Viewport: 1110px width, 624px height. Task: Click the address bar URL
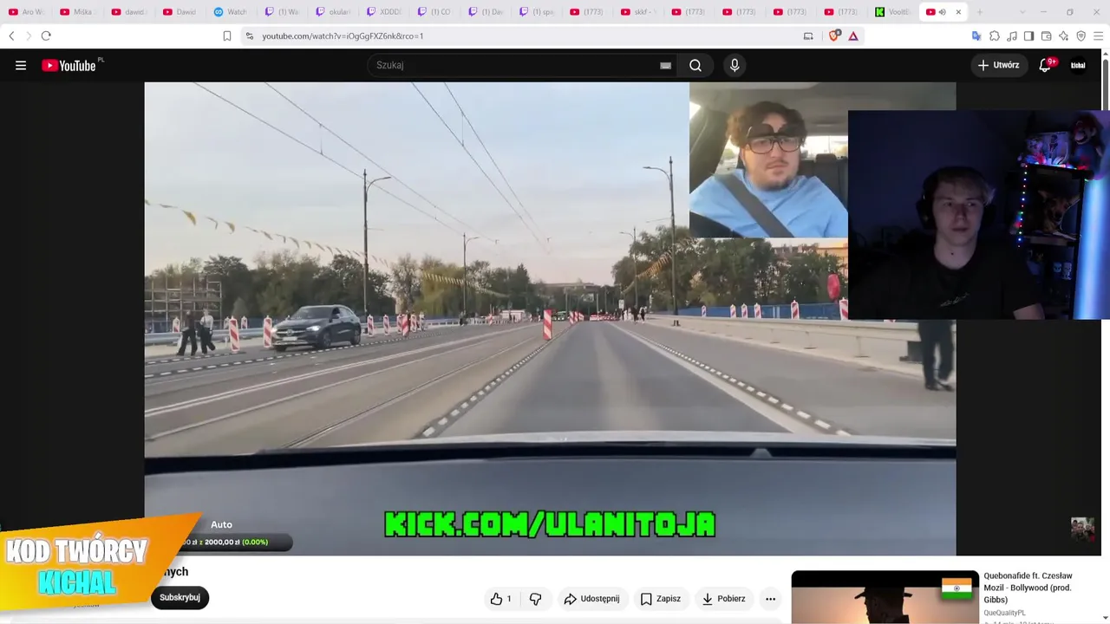pyautogui.click(x=343, y=36)
